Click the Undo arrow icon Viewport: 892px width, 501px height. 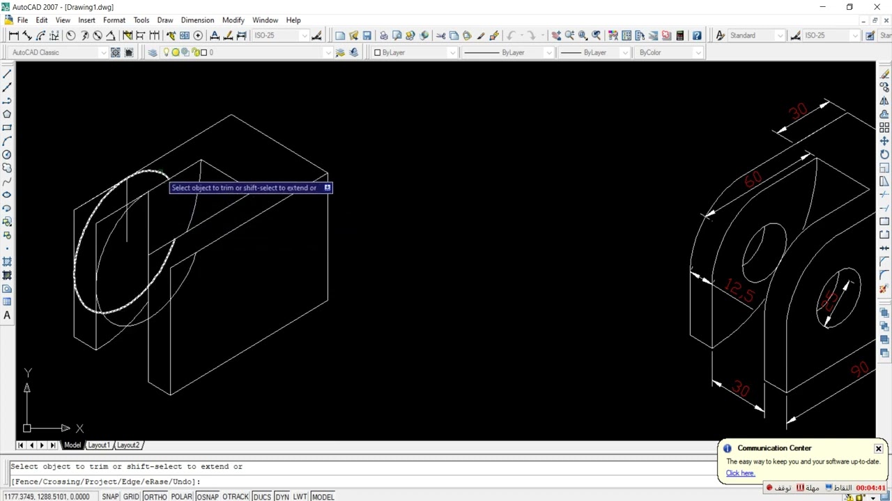(511, 35)
